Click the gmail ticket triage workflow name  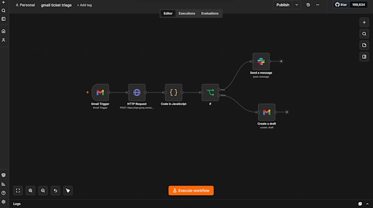(56, 5)
